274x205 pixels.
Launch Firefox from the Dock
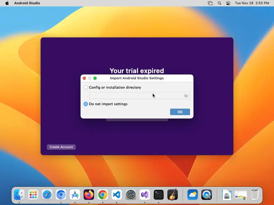coord(89,195)
